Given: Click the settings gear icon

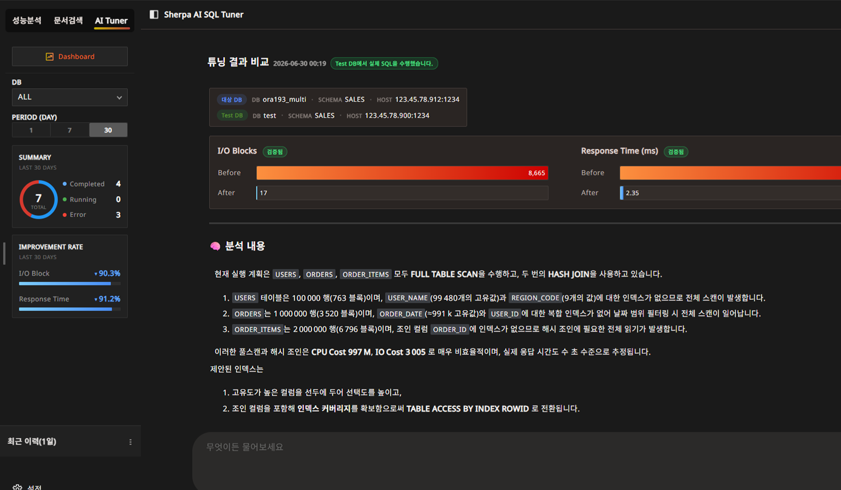Looking at the screenshot, I should pyautogui.click(x=17, y=487).
